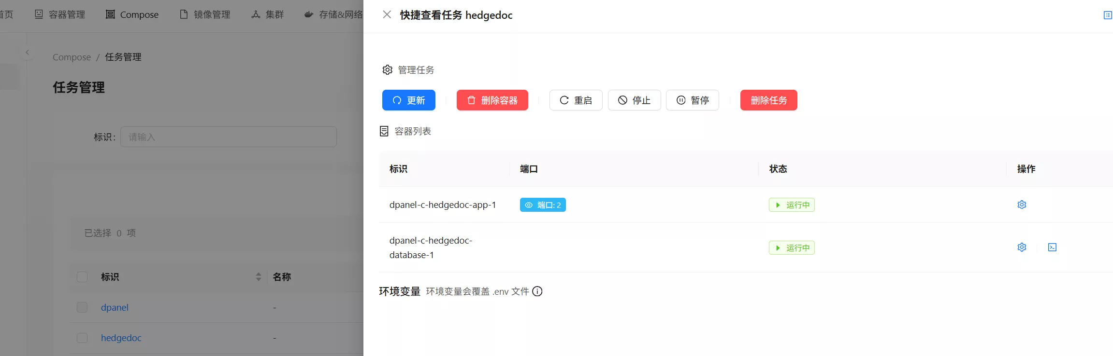Screen dimensions: 1113x356
Task: Check the dpanel row checkbox
Action: pyautogui.click(x=82, y=307)
